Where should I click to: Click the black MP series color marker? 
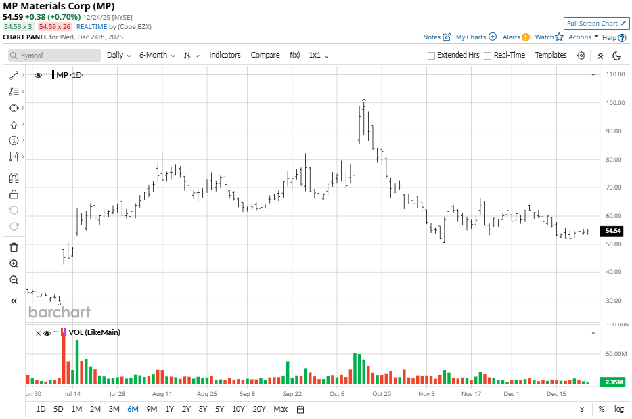click(53, 75)
